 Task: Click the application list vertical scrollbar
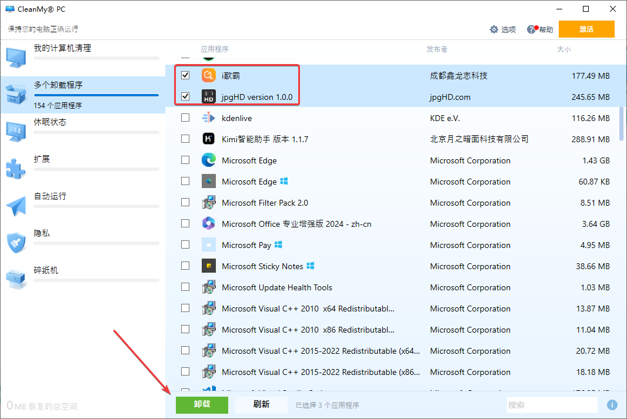(621, 123)
